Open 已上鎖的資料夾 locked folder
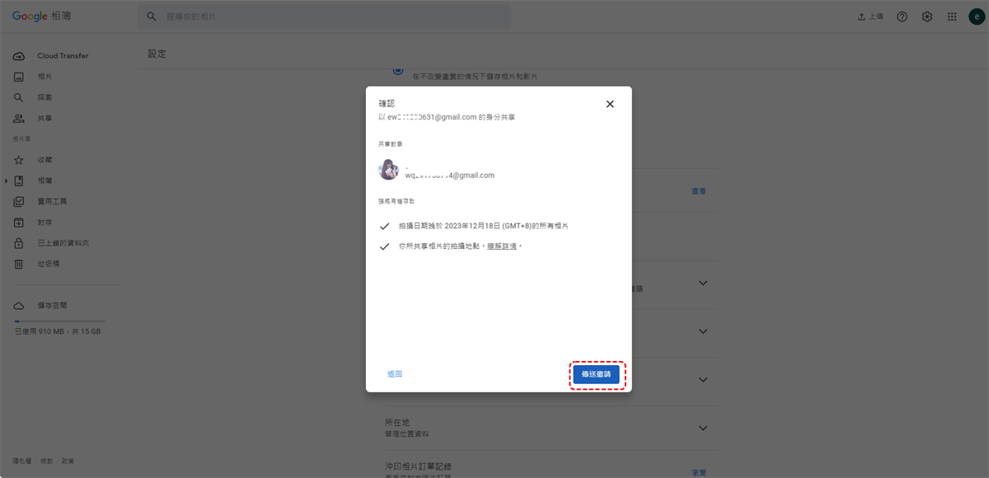The image size is (989, 478). point(63,244)
